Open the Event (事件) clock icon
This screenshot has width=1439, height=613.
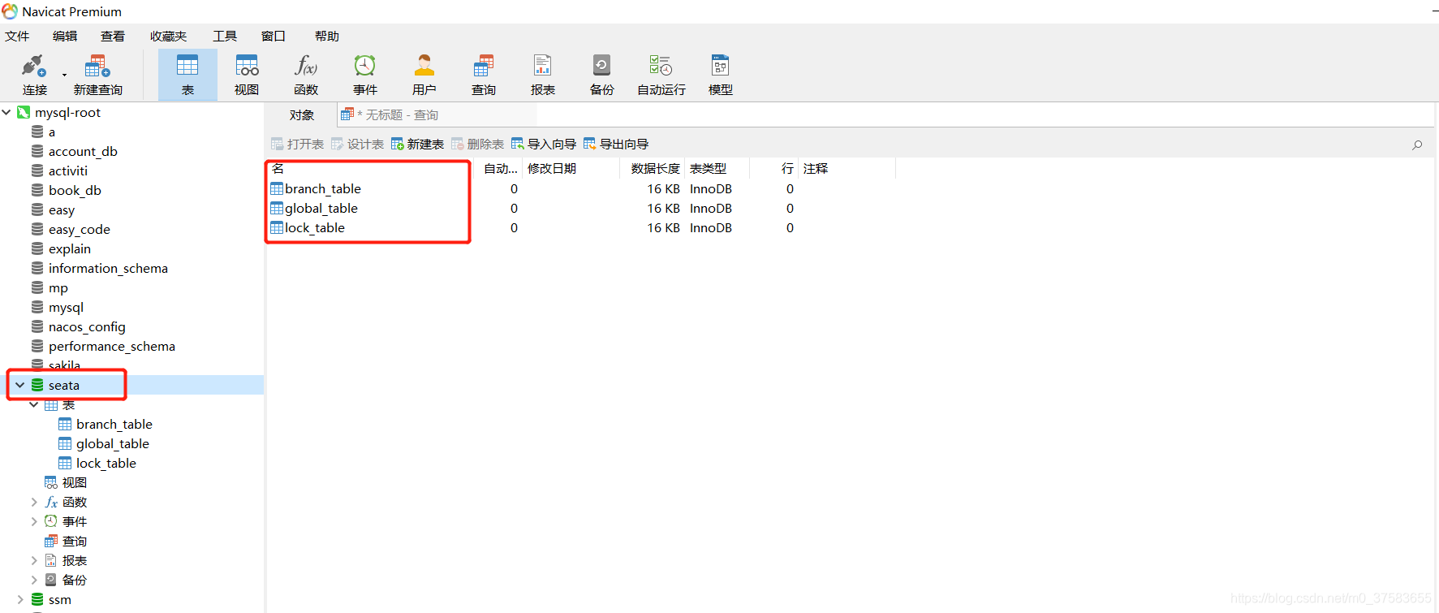(x=365, y=66)
